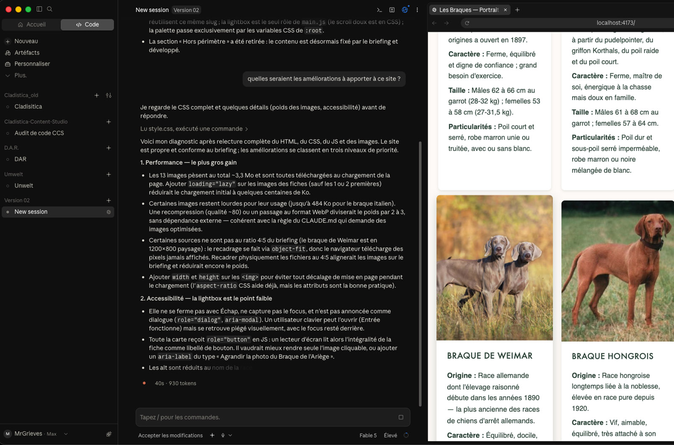Open Personnaliser in the sidebar
The height and width of the screenshot is (445, 674).
(x=32, y=64)
